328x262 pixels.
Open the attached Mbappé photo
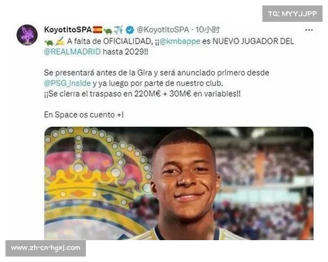tap(179, 183)
